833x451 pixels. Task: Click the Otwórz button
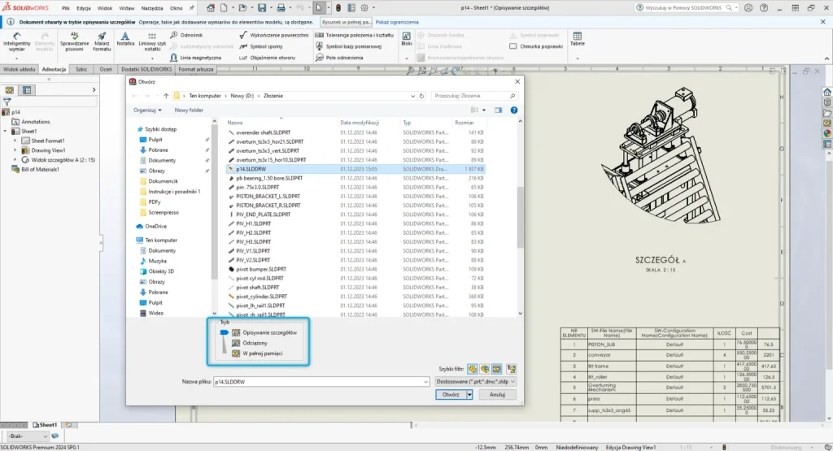(451, 395)
